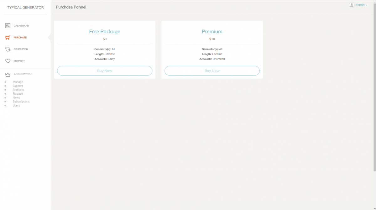Image resolution: width=376 pixels, height=210 pixels.
Task: Click the Support heart icon
Action: pos(8,61)
